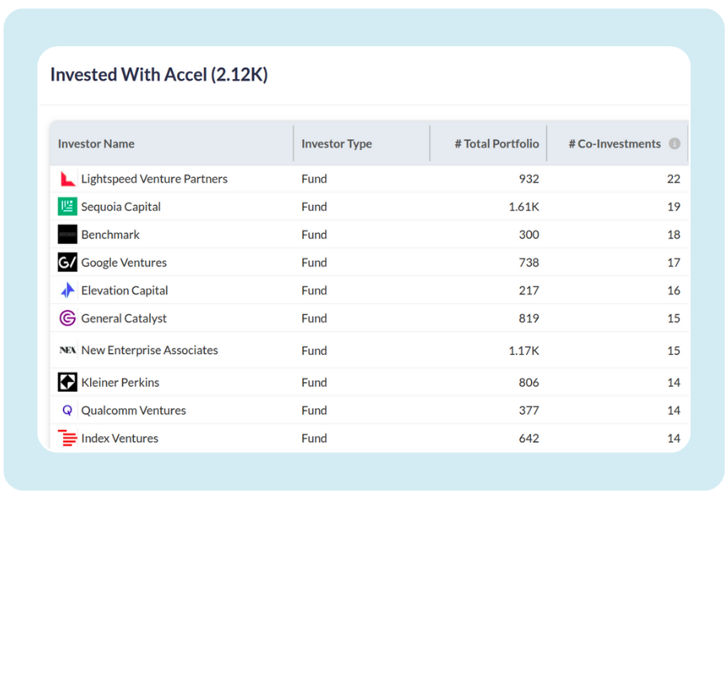Click the Sequoia Capital green logo

click(x=68, y=207)
